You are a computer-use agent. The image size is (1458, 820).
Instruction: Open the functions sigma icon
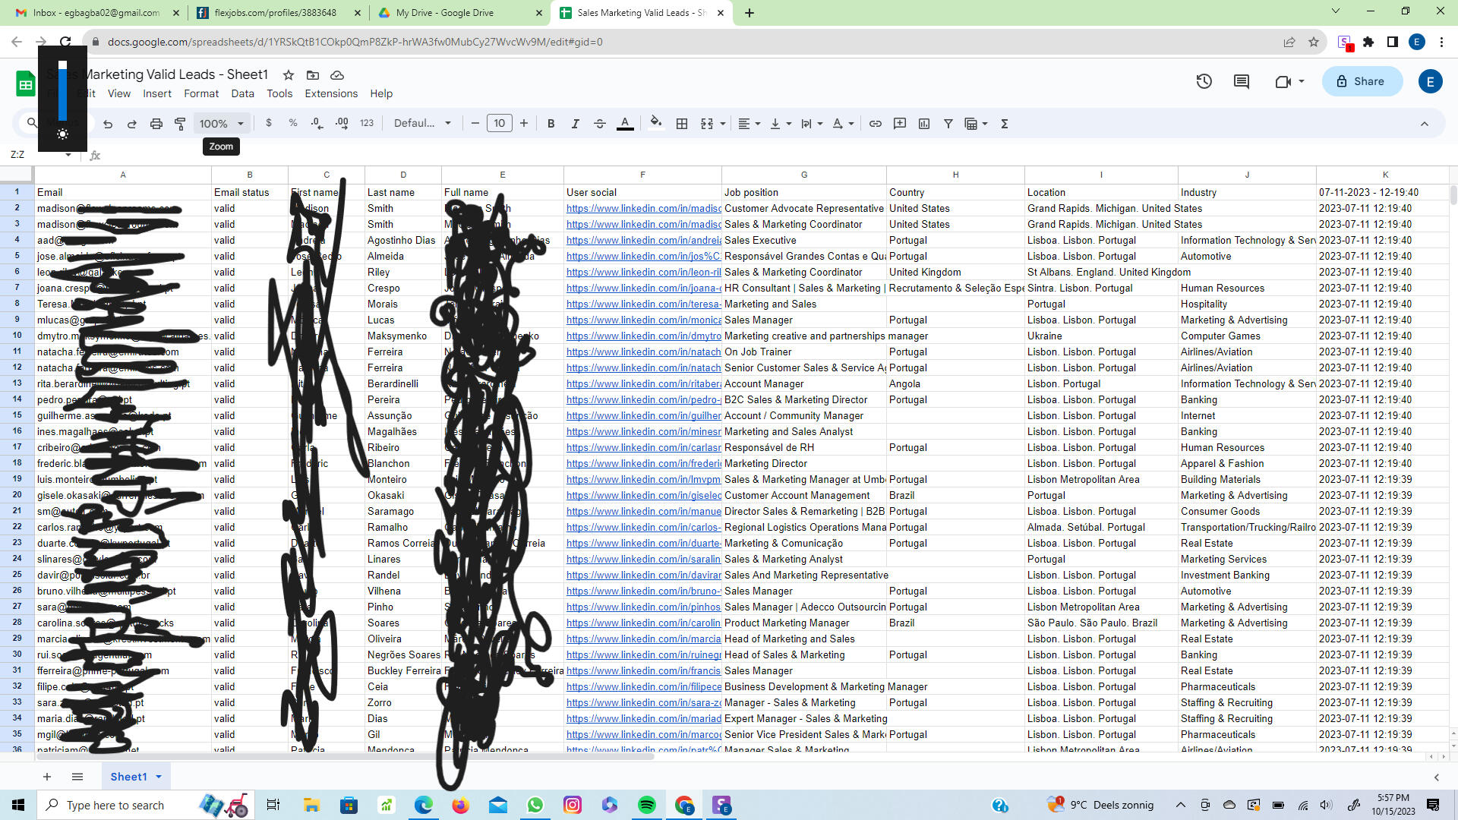[x=1005, y=124]
